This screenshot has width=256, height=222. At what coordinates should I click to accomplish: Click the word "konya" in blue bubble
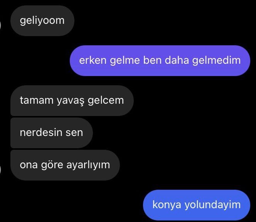(167, 205)
